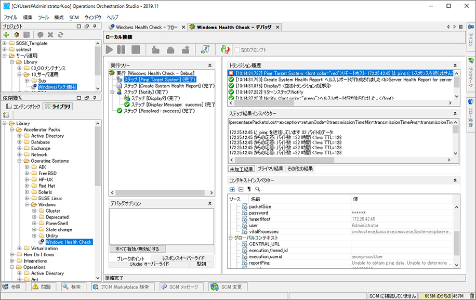The image size is (476, 300).
Task: Open the ツール menu
Action: [x=43, y=17]
